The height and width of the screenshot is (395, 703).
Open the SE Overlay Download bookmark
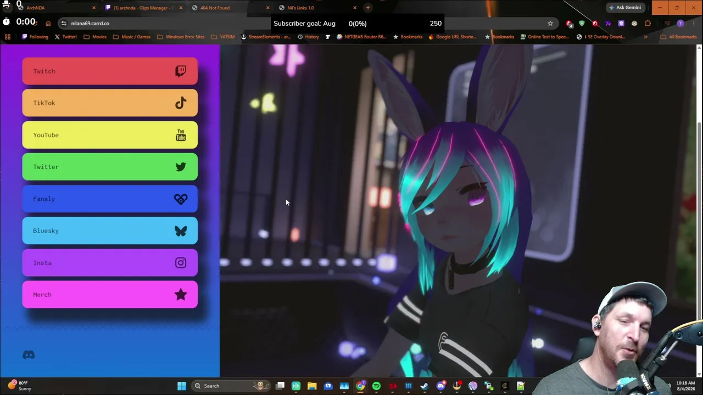point(601,37)
